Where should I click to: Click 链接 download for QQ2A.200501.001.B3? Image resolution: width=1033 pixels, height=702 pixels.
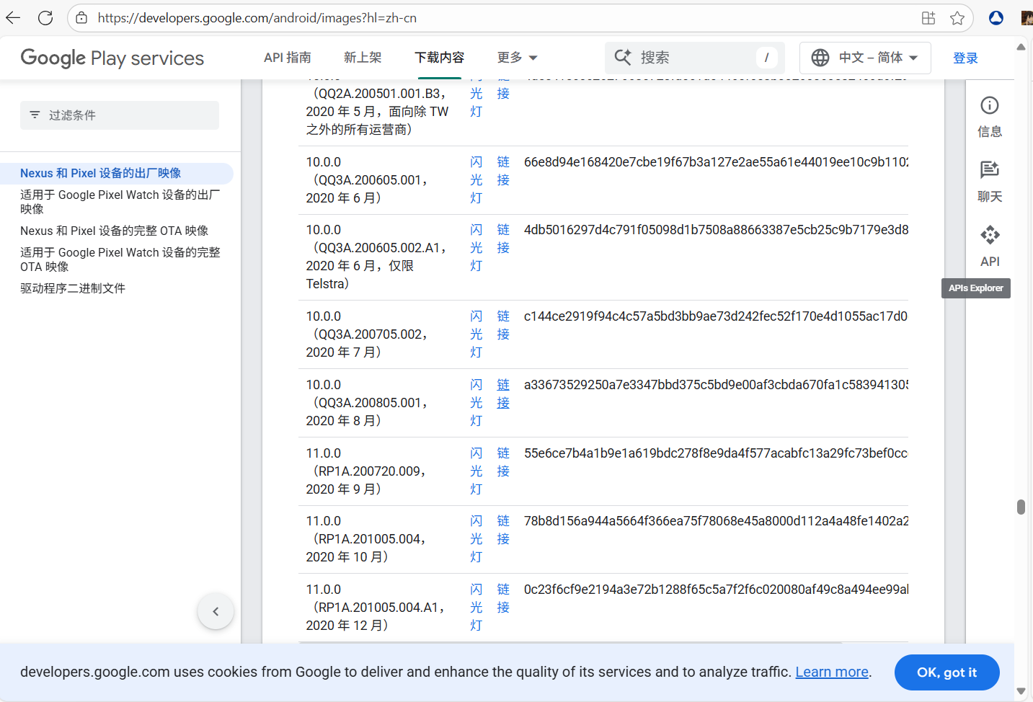click(x=503, y=91)
